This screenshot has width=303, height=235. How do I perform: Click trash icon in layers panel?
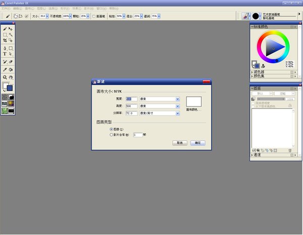coord(290,150)
